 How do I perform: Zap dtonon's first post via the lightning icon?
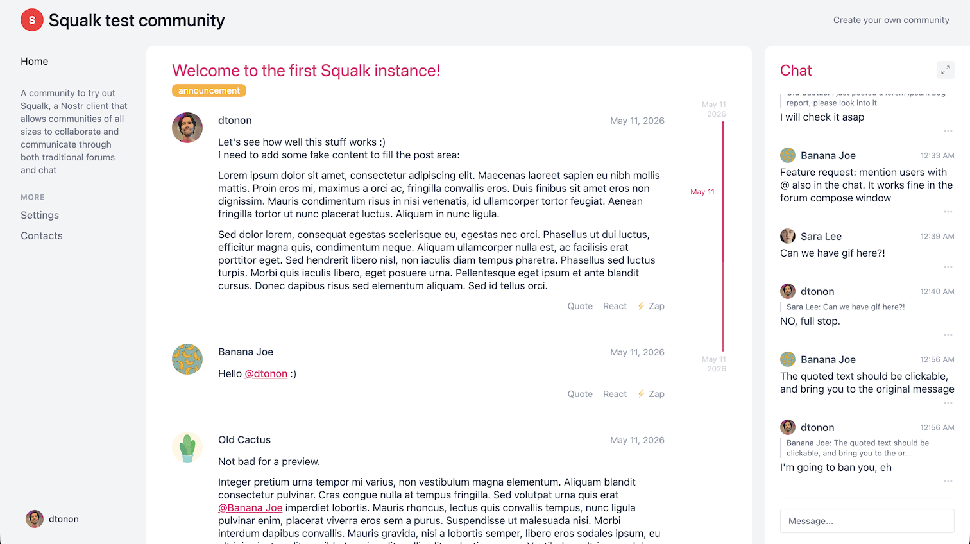click(x=641, y=306)
